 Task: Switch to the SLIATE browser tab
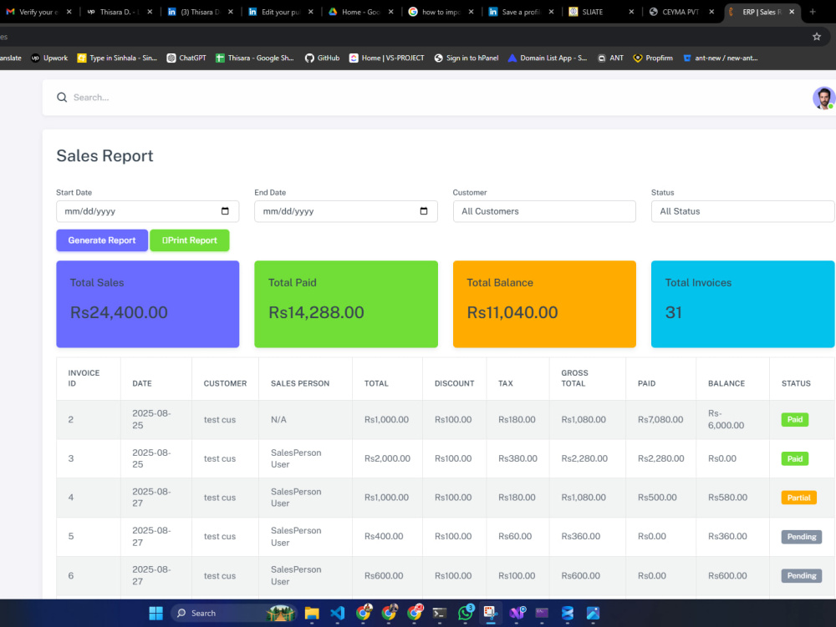click(x=600, y=12)
